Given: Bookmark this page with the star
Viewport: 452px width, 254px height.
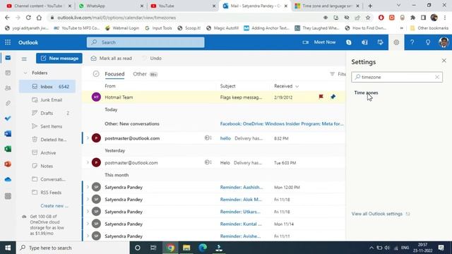Looking at the screenshot, I should tap(368, 18).
